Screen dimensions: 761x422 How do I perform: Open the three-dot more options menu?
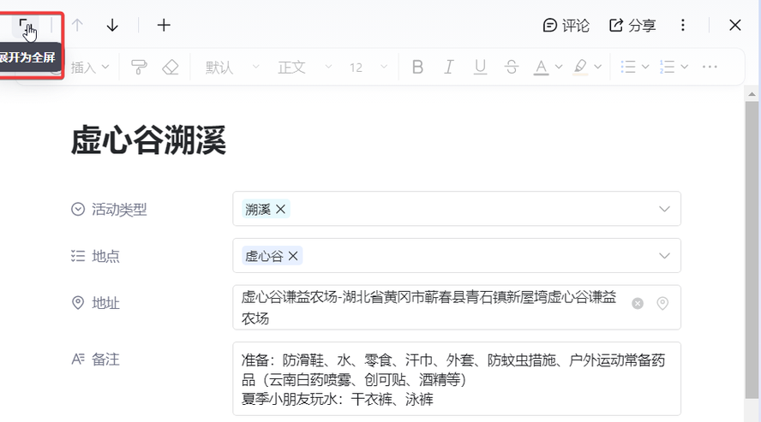coord(683,25)
